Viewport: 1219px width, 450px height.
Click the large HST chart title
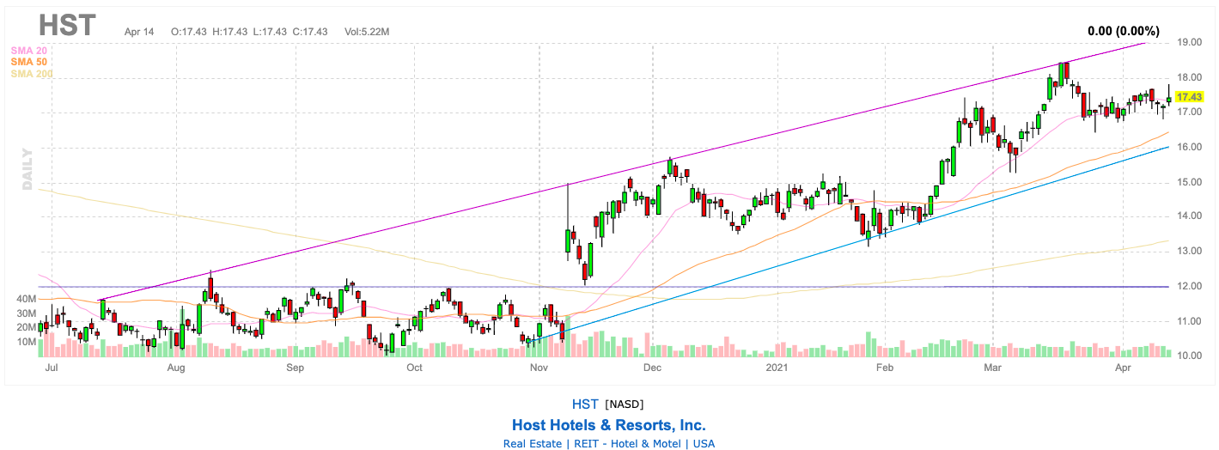coord(67,25)
